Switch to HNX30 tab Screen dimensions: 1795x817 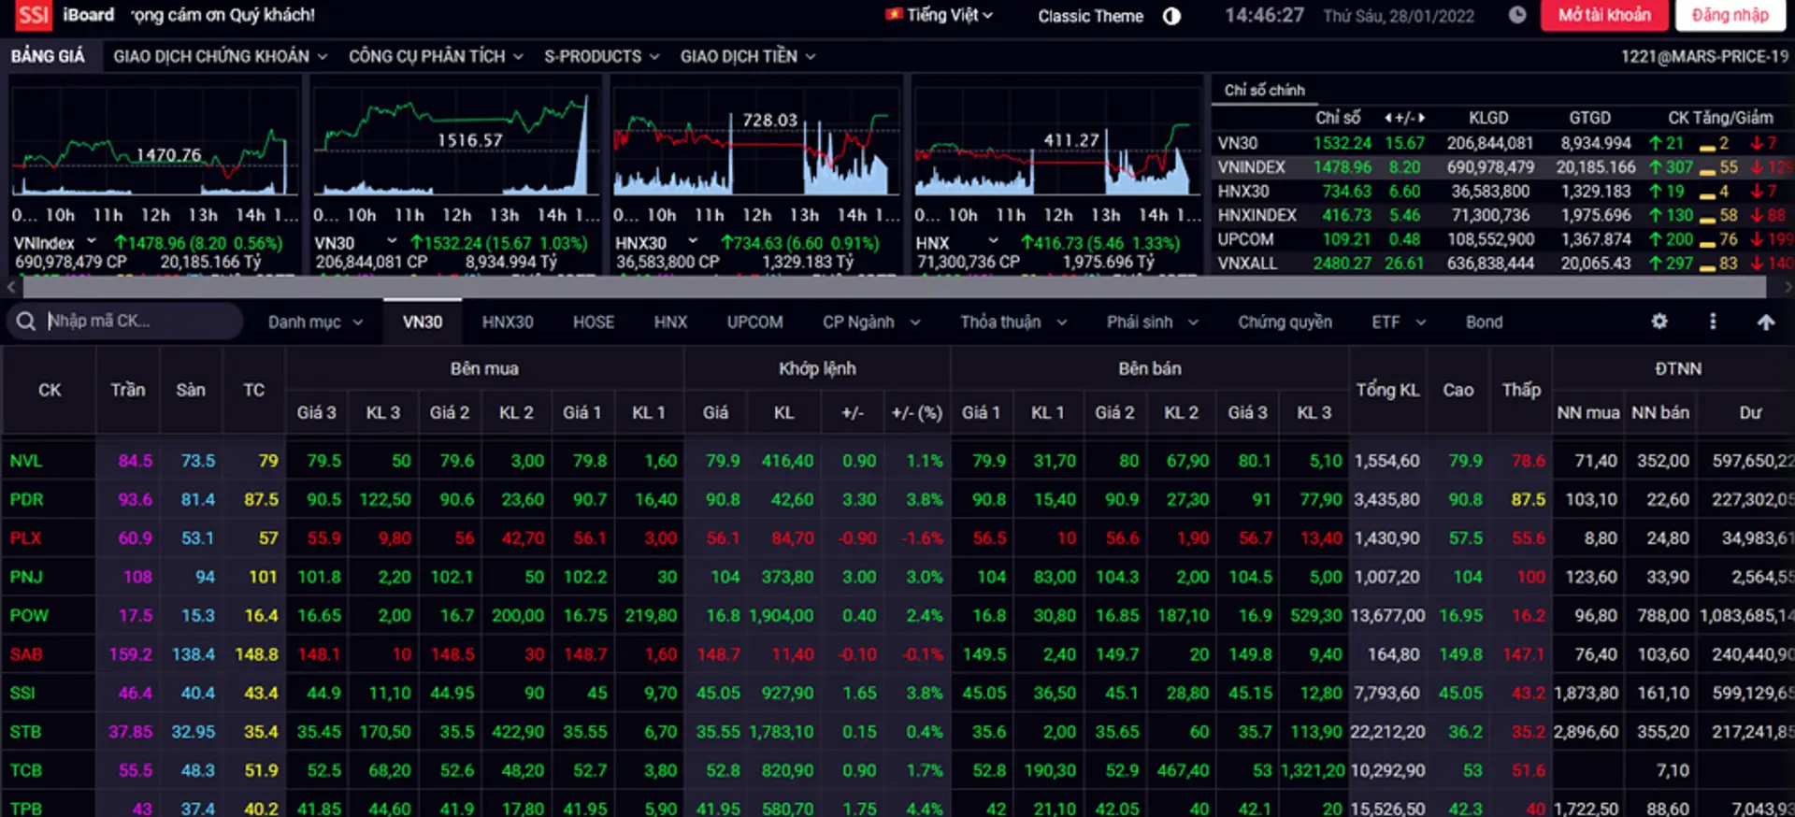508,322
